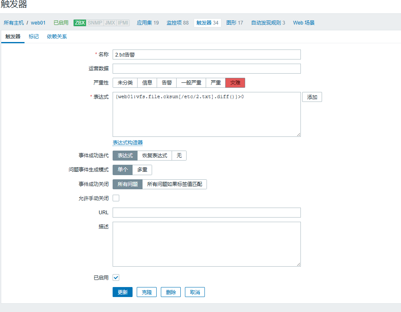Focus the 名称 input field

pyautogui.click(x=207, y=54)
